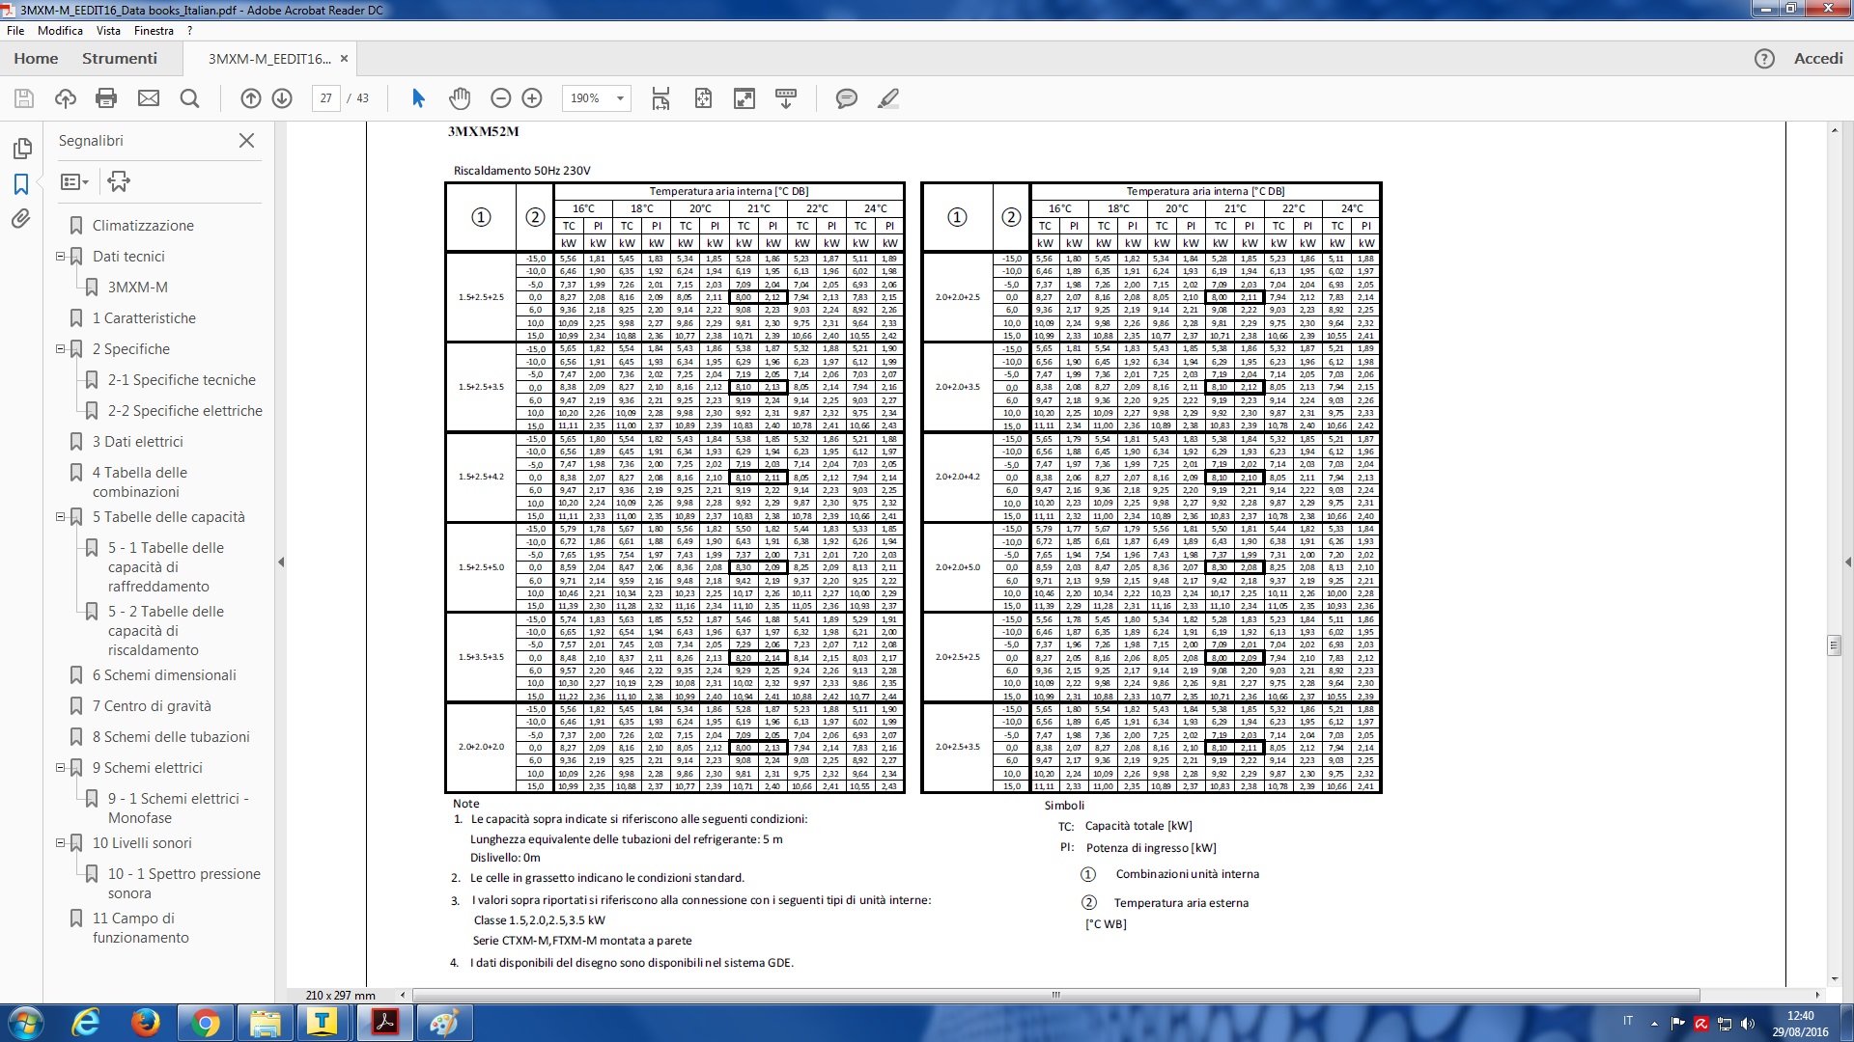Open the search magnifier tool

[x=190, y=98]
